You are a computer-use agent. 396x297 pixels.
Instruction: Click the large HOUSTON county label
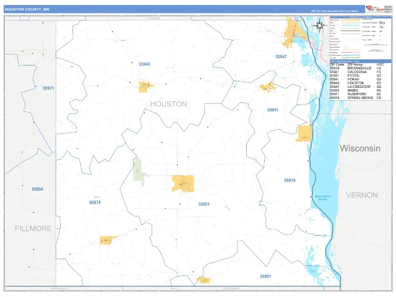[x=168, y=104]
